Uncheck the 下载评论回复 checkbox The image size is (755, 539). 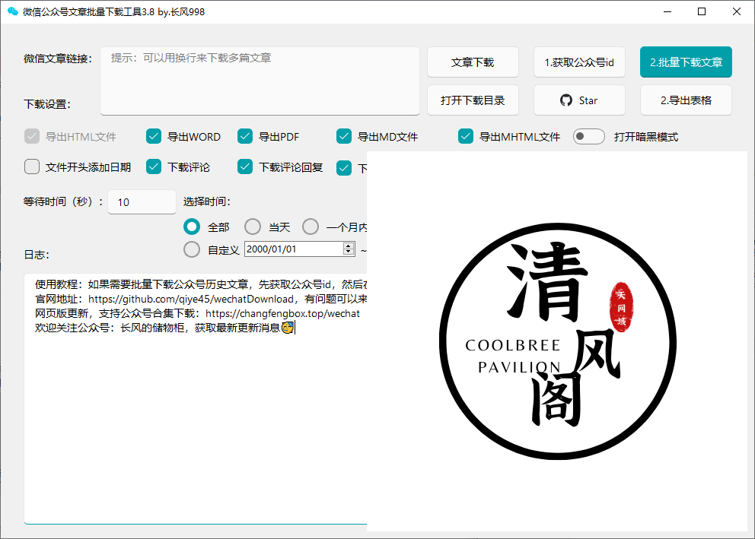[x=245, y=166]
